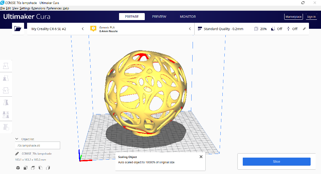This screenshot has height=174, width=321.
Task: Open the File menu
Action: tap(2, 8)
